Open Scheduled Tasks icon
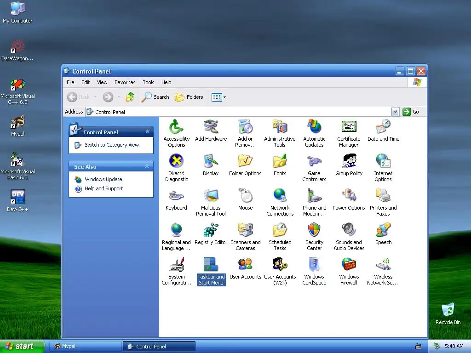 click(x=280, y=230)
